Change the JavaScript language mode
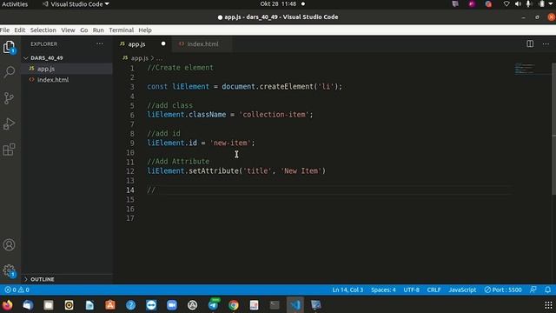Image resolution: width=556 pixels, height=313 pixels. pyautogui.click(x=462, y=290)
